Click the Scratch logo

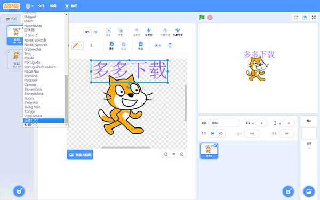pyautogui.click(x=12, y=6)
